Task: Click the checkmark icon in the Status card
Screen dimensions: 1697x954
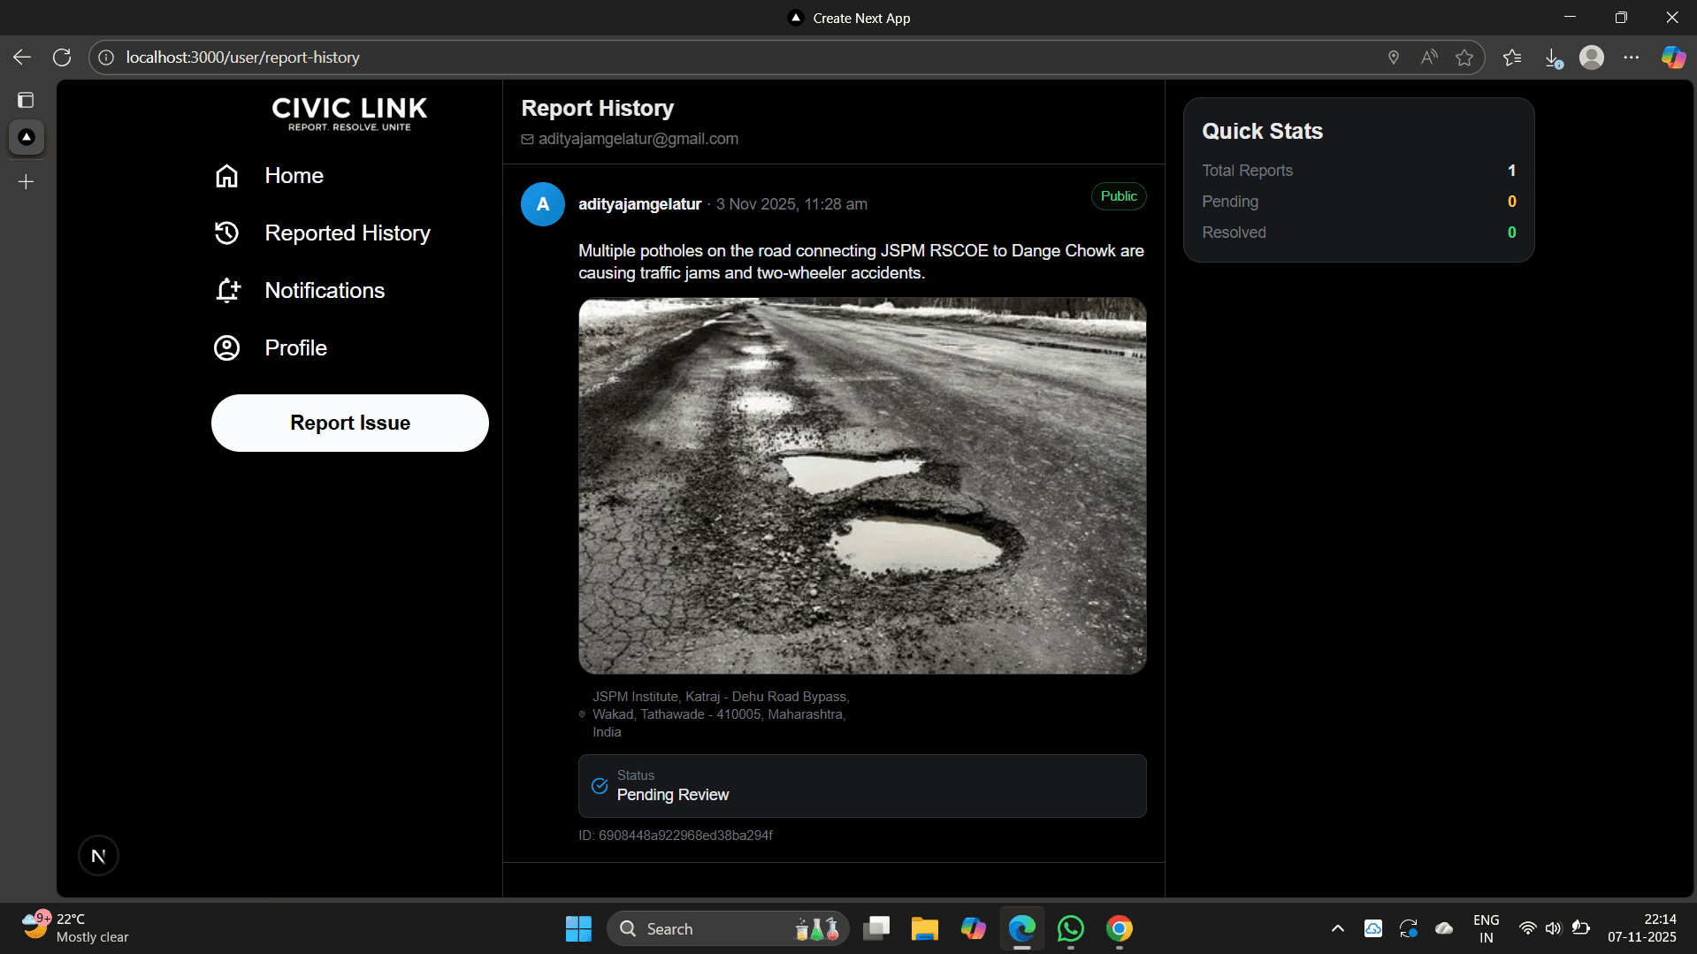Action: (x=600, y=786)
